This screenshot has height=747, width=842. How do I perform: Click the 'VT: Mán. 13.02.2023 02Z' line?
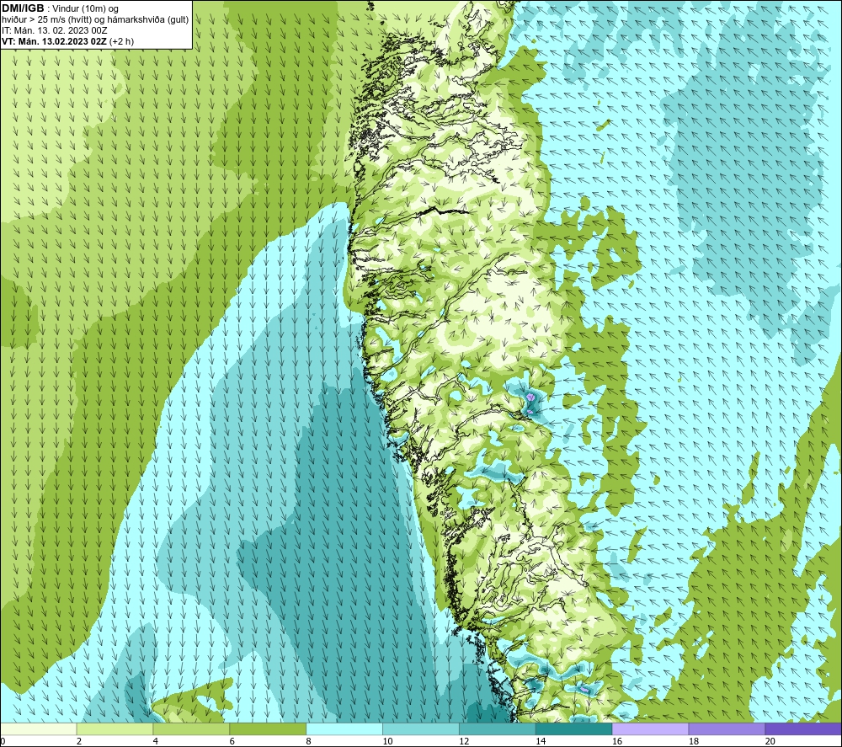coord(68,41)
